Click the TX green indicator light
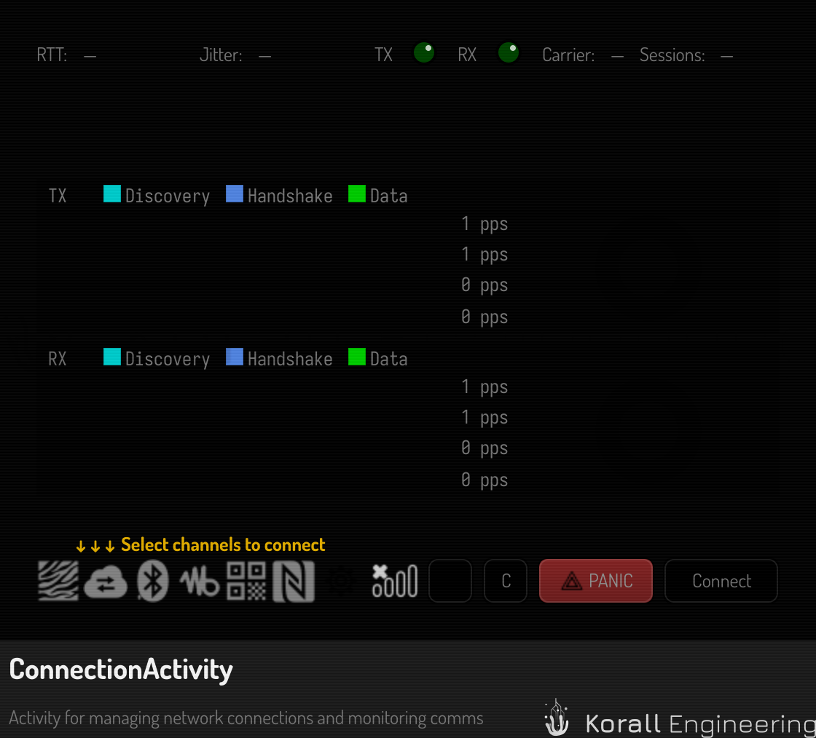This screenshot has height=738, width=816. 424,52
